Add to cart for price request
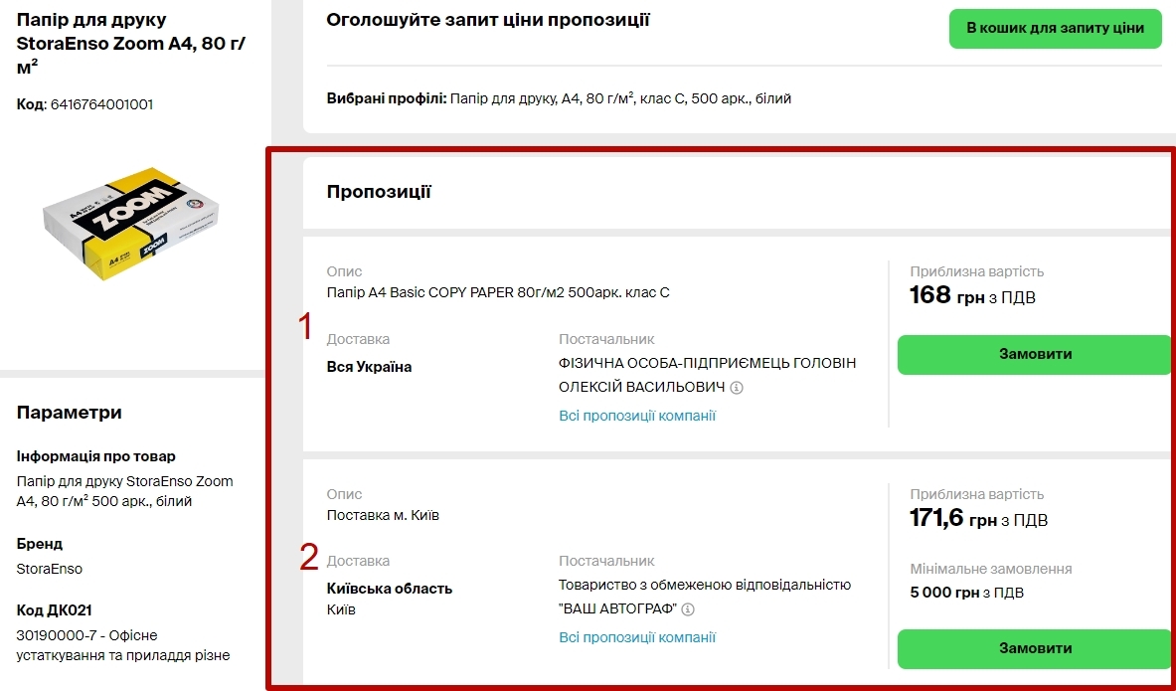The width and height of the screenshot is (1176, 691). (1055, 28)
